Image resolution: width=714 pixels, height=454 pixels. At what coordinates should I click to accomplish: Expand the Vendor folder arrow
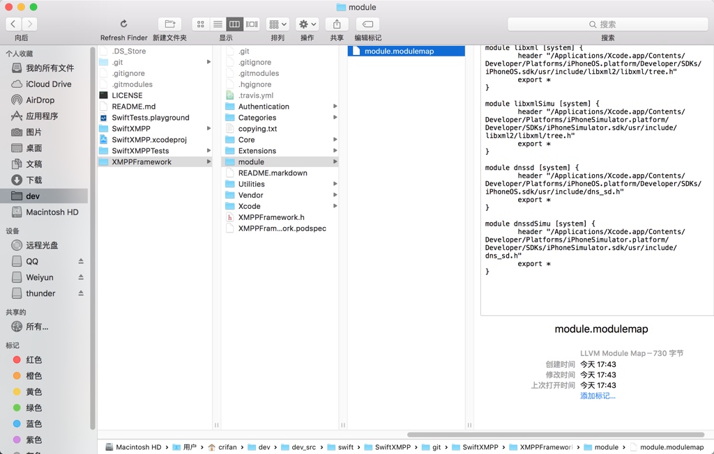tap(335, 195)
